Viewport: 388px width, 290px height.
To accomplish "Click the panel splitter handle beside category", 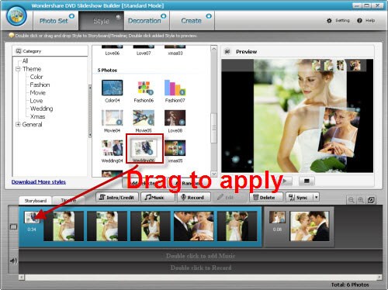I will [90, 111].
